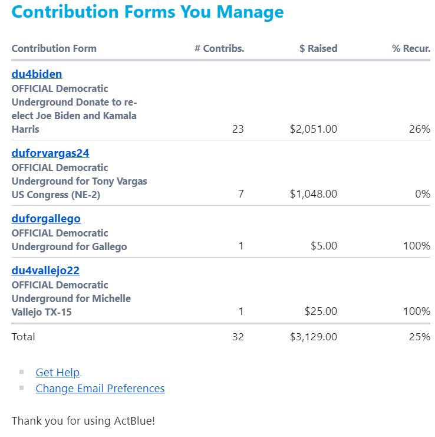Click the Total row label
This screenshot has width=435, height=437.
(x=24, y=337)
